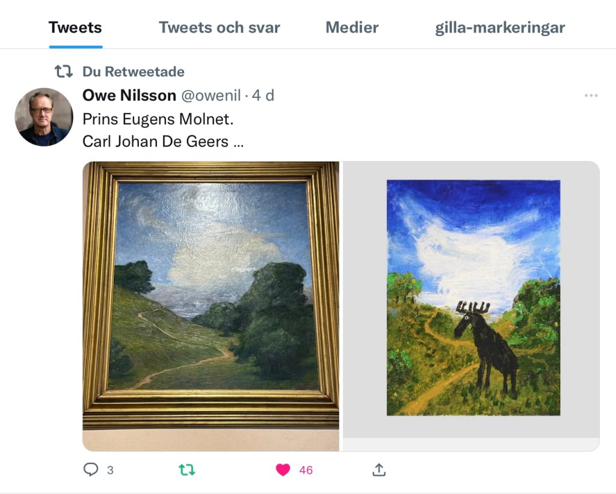Click the Du Retweetade label

pyautogui.click(x=133, y=72)
